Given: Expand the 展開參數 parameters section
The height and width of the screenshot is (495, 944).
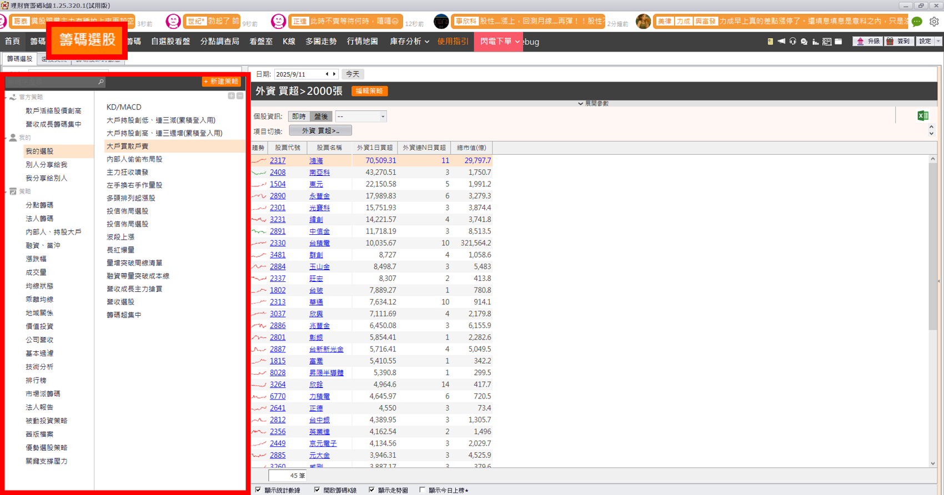Looking at the screenshot, I should (x=593, y=104).
